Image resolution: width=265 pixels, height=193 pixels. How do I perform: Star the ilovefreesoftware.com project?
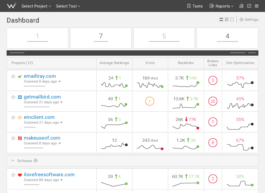13,175
